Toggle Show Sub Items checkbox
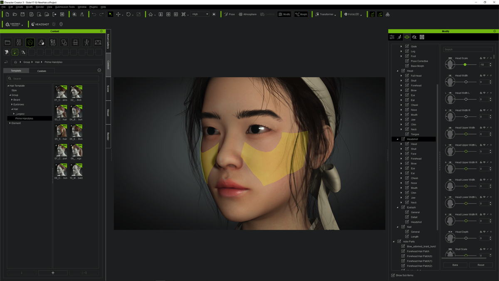 (393, 275)
